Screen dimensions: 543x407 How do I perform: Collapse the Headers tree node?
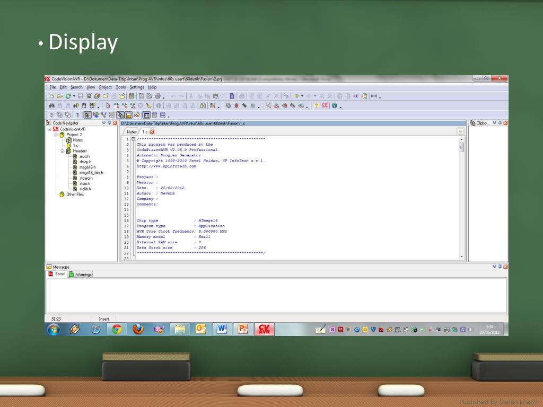(63, 151)
